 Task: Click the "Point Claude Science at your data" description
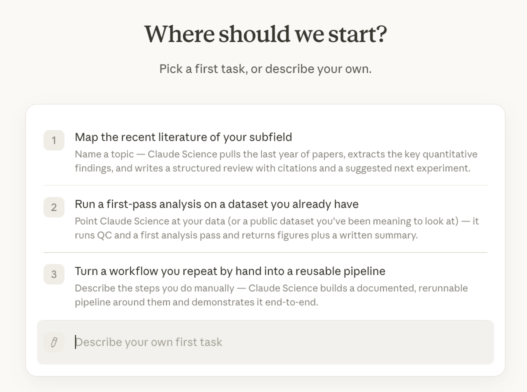pos(276,228)
